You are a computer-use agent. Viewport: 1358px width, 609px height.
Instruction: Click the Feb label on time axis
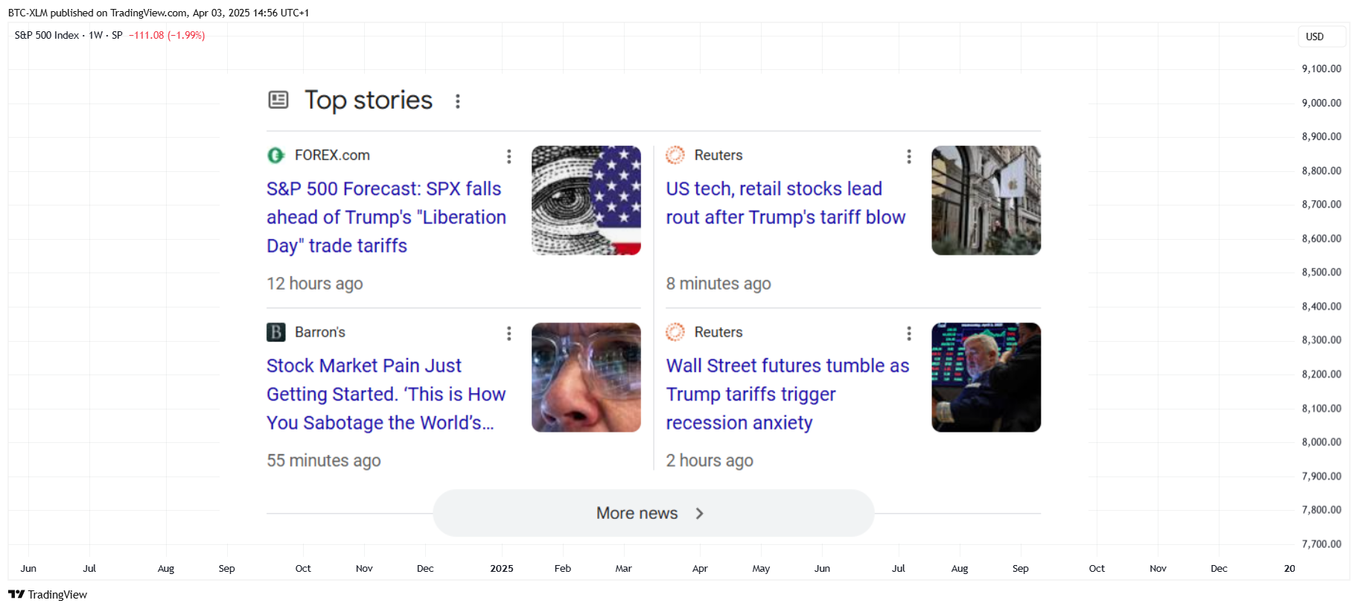point(563,568)
